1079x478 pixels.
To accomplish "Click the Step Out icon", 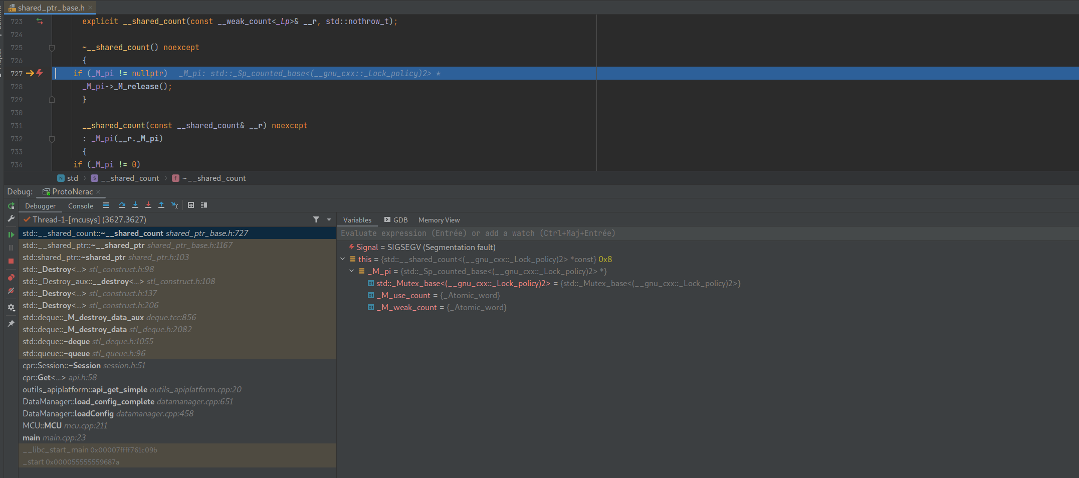I will pyautogui.click(x=161, y=205).
